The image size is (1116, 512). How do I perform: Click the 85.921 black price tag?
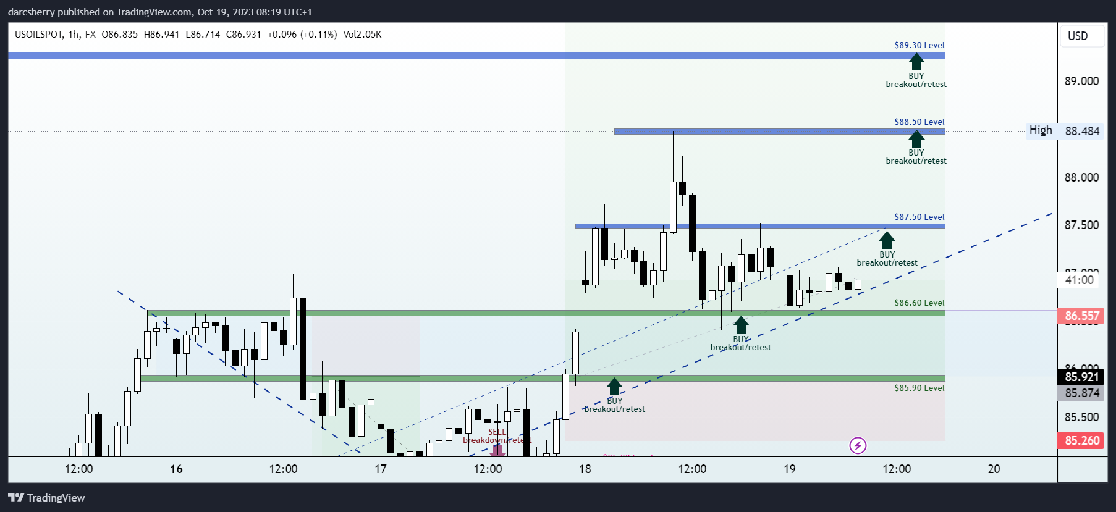(1081, 377)
